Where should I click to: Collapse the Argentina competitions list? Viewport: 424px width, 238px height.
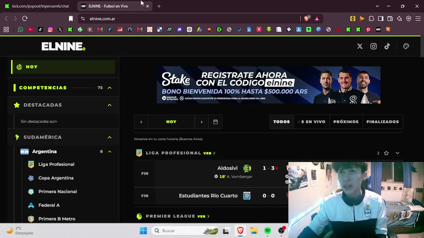(110, 151)
